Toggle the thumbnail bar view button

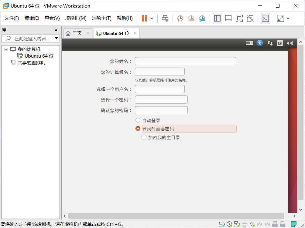point(228,18)
